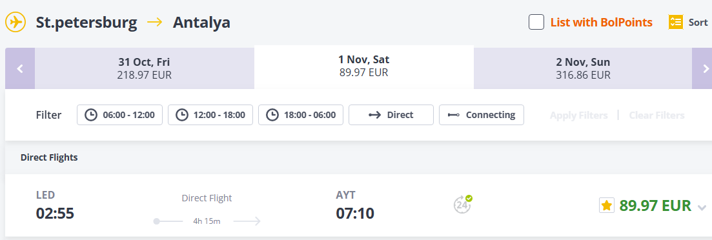Click the yellow Sort list icon
This screenshot has width=712, height=240.
[676, 22]
